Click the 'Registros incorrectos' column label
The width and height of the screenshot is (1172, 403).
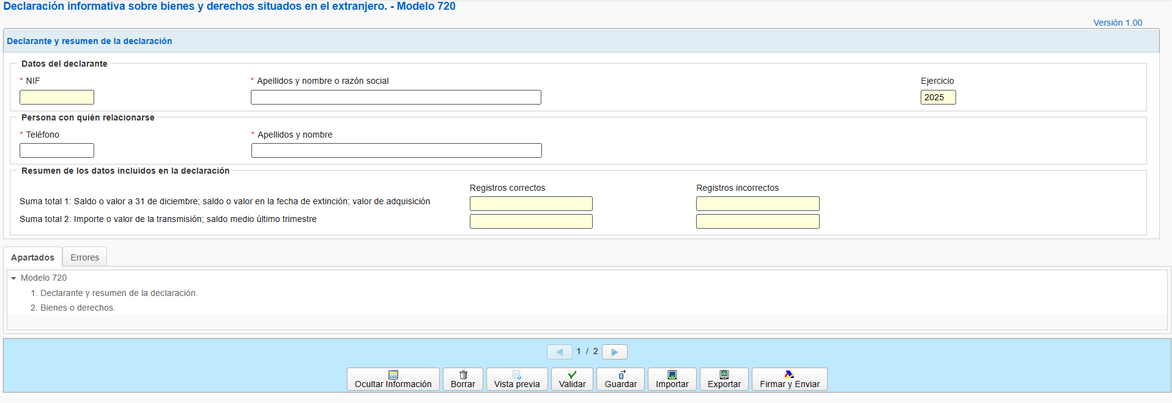click(x=737, y=188)
